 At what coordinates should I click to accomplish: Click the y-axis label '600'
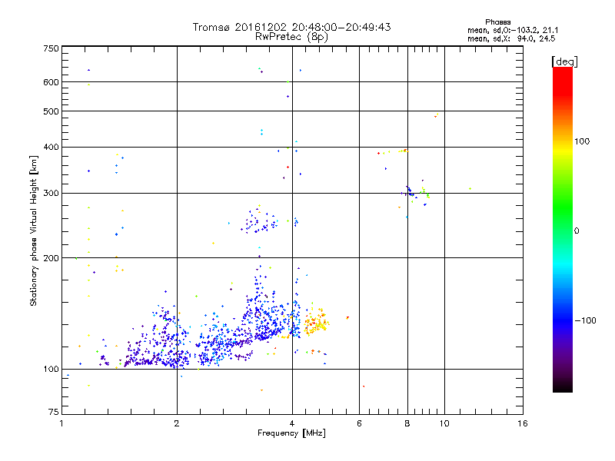tap(51, 82)
